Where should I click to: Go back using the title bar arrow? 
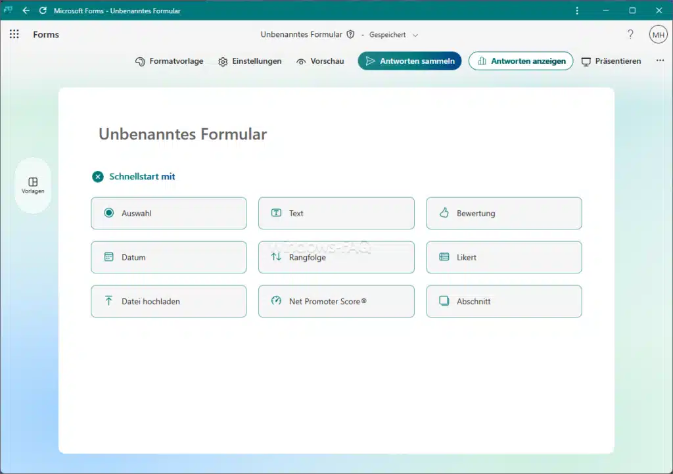point(26,11)
